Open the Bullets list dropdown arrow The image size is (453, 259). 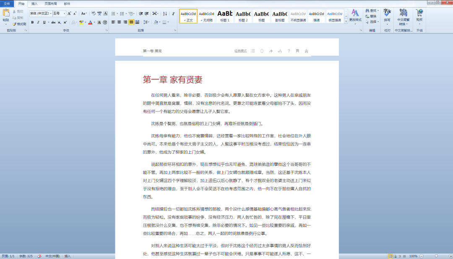[x=117, y=13]
